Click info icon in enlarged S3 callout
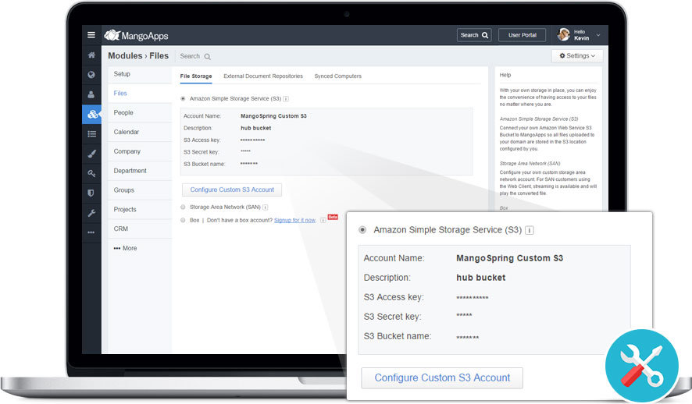692x404 pixels. [529, 230]
